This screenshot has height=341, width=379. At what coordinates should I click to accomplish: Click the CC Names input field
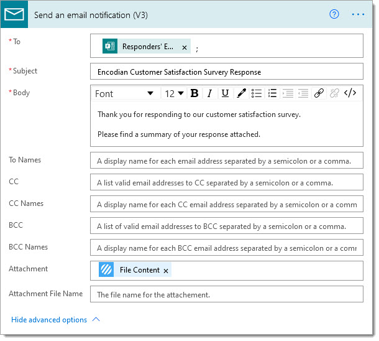pos(227,203)
